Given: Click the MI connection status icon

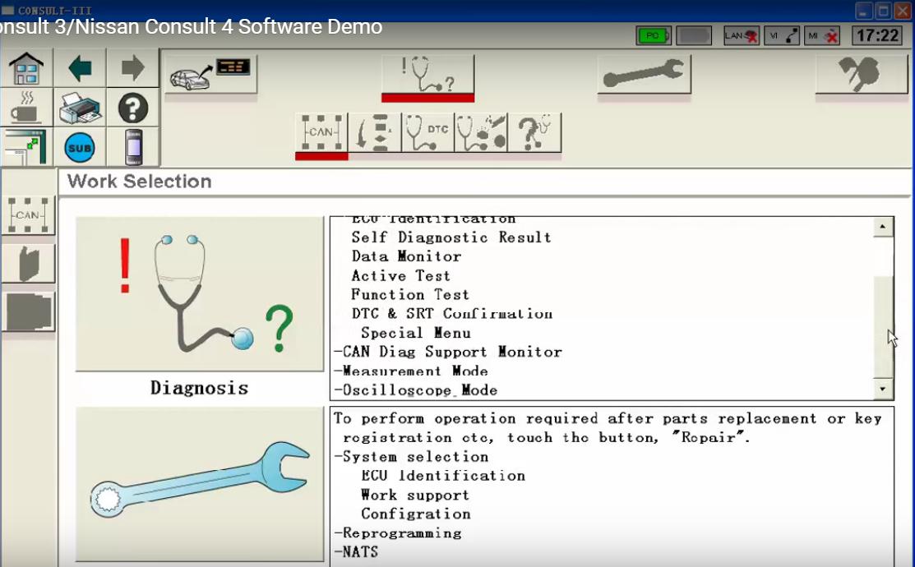Looking at the screenshot, I should pos(822,35).
